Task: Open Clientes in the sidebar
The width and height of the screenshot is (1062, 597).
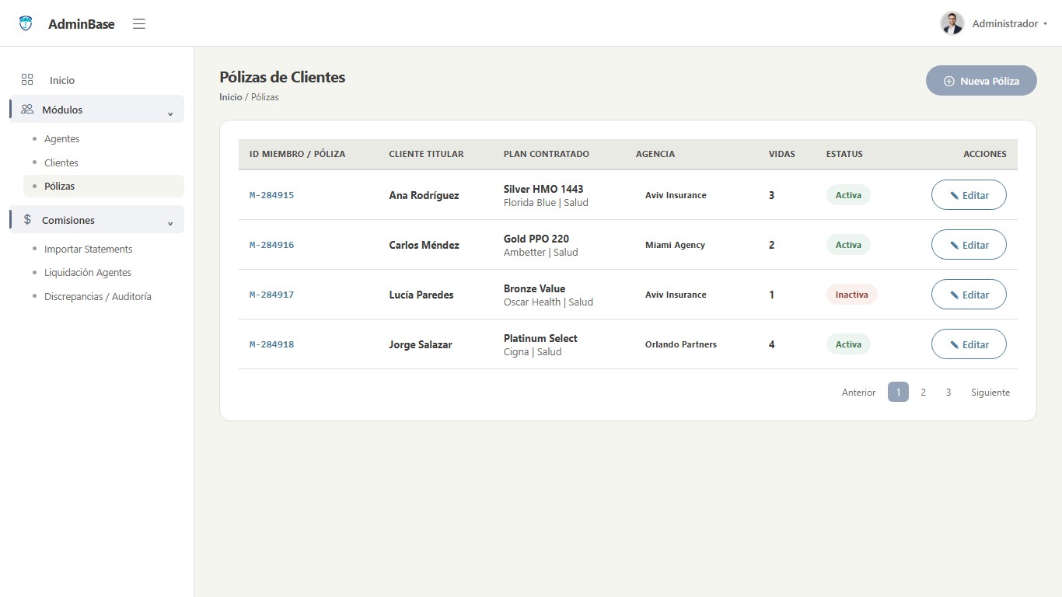Action: pyautogui.click(x=61, y=162)
